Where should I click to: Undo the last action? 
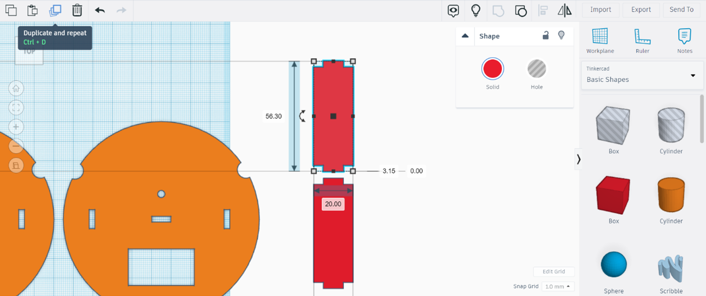tap(99, 10)
